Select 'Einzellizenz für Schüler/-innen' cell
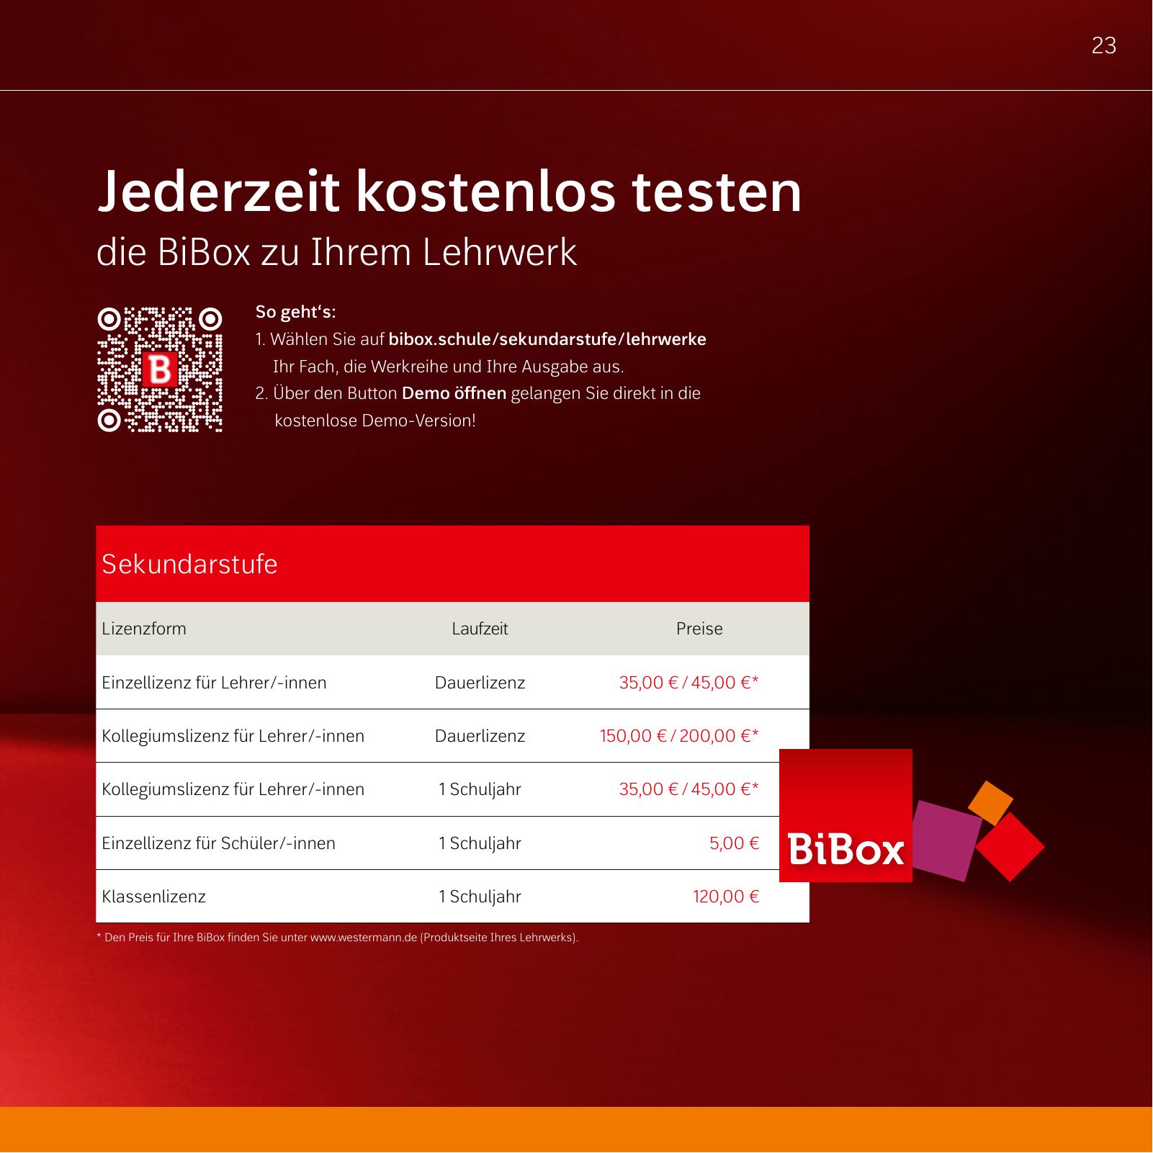 218,843
